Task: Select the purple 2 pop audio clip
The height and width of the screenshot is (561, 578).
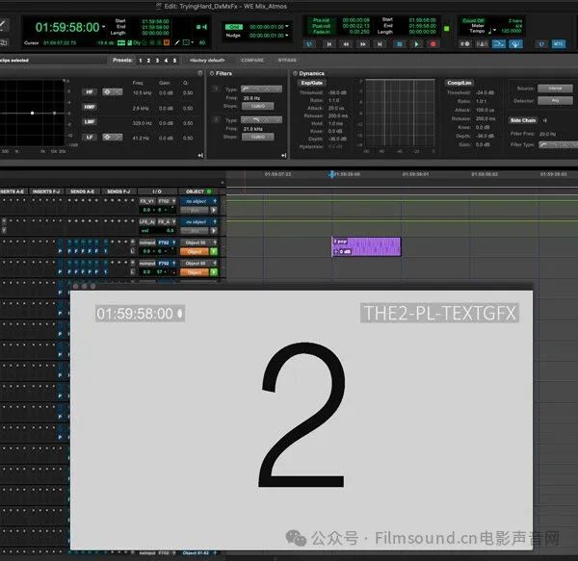Action: [x=365, y=246]
